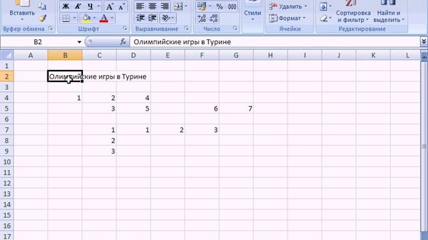Increase font size with large A icon
This screenshot has height=240, width=428.
pyautogui.click(x=110, y=6)
